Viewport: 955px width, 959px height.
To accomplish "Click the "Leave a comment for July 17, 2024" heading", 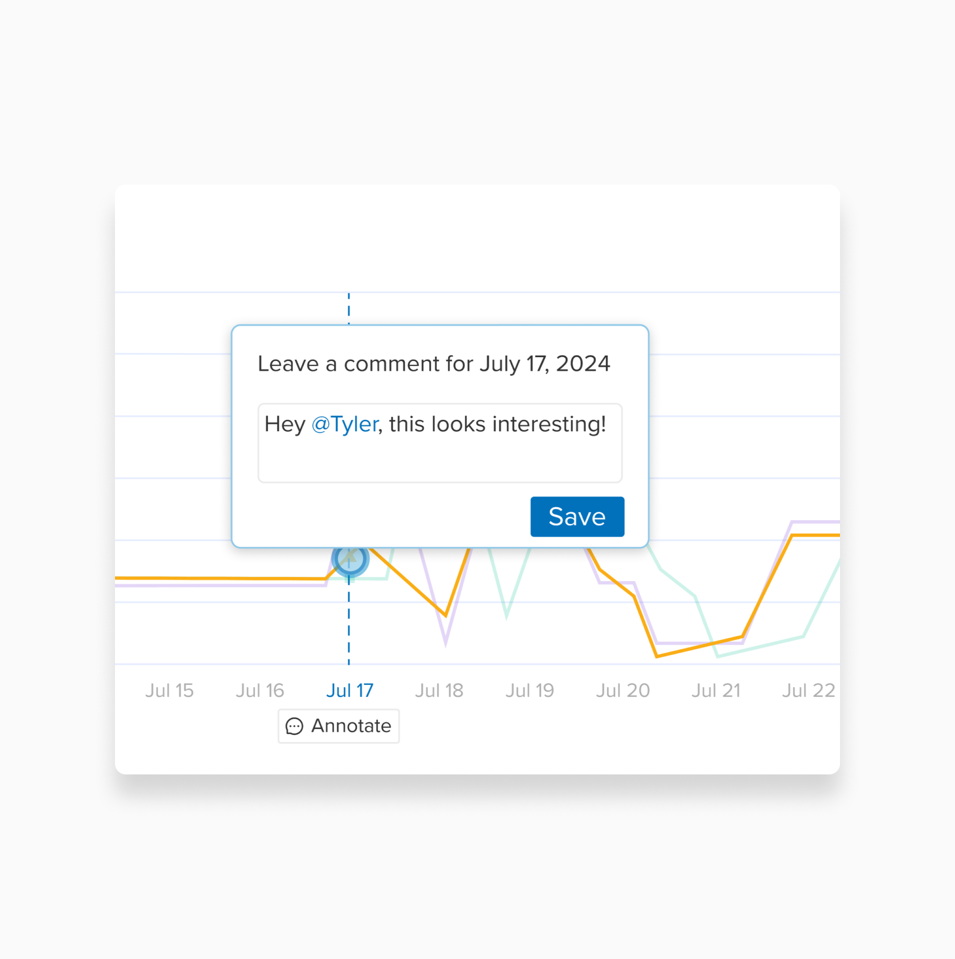I will pos(434,364).
